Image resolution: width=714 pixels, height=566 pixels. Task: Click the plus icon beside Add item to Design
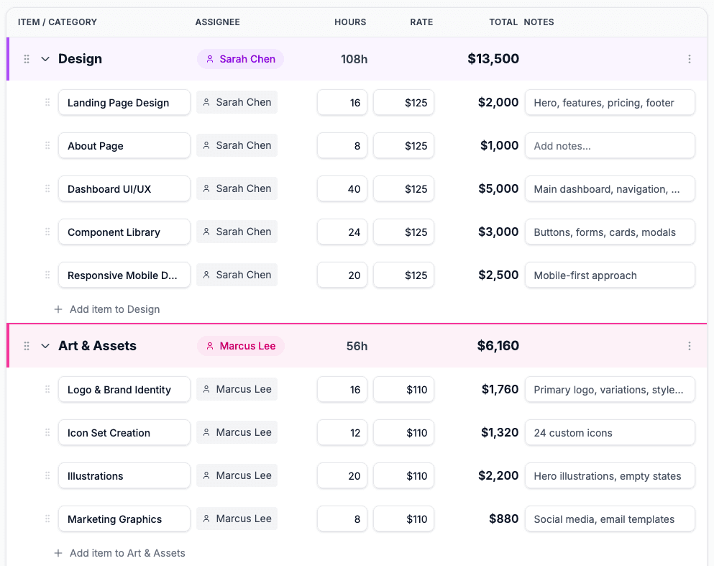point(58,309)
